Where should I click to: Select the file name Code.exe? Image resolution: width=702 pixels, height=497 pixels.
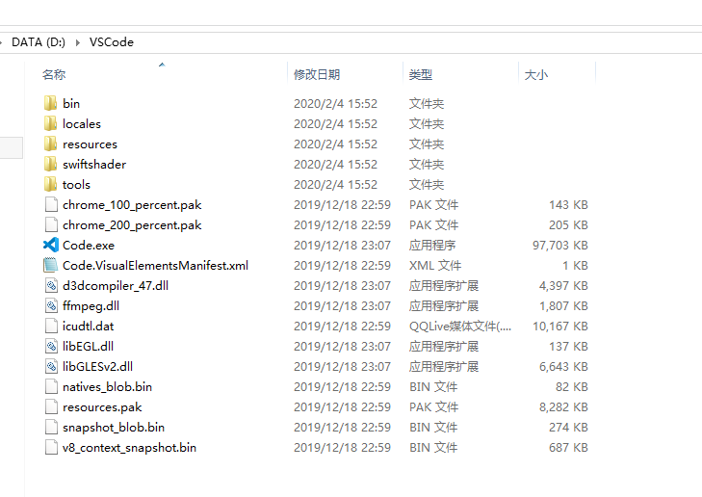coord(89,246)
